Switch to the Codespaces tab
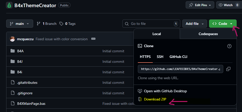 coord(208,34)
